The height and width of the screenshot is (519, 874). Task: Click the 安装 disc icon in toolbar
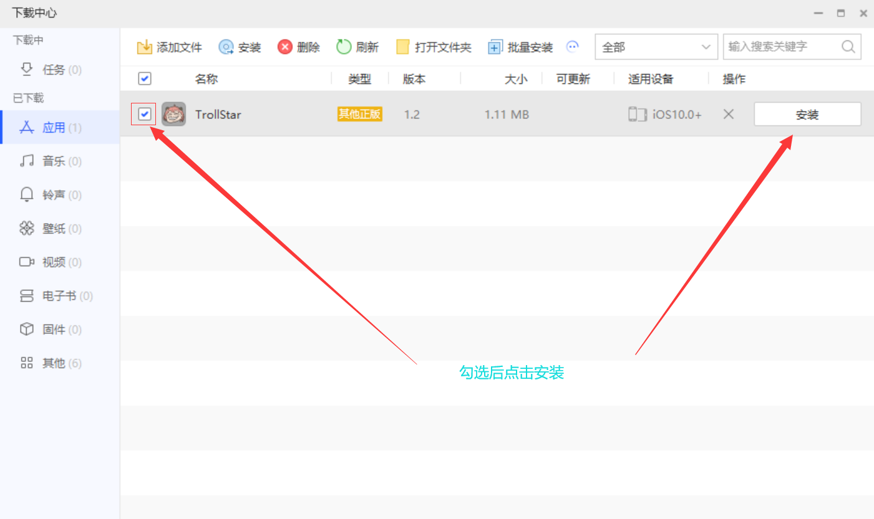tap(226, 47)
